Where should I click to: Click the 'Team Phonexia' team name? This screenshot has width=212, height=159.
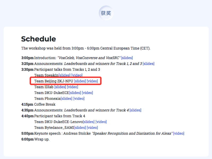pyautogui.click(x=47, y=99)
